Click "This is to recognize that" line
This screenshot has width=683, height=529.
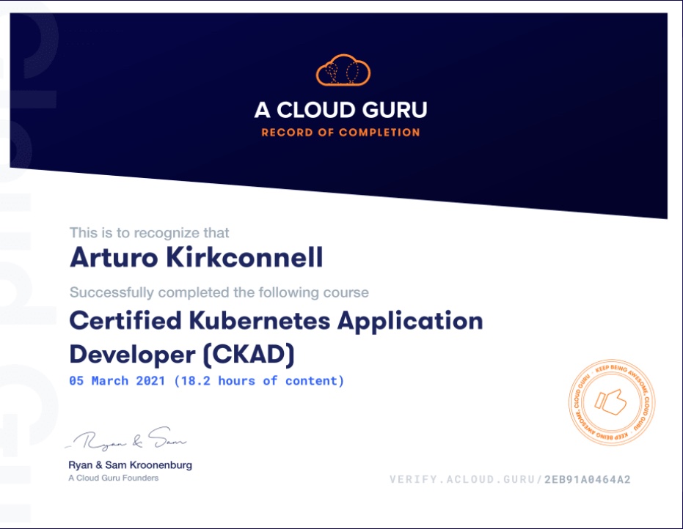[150, 233]
